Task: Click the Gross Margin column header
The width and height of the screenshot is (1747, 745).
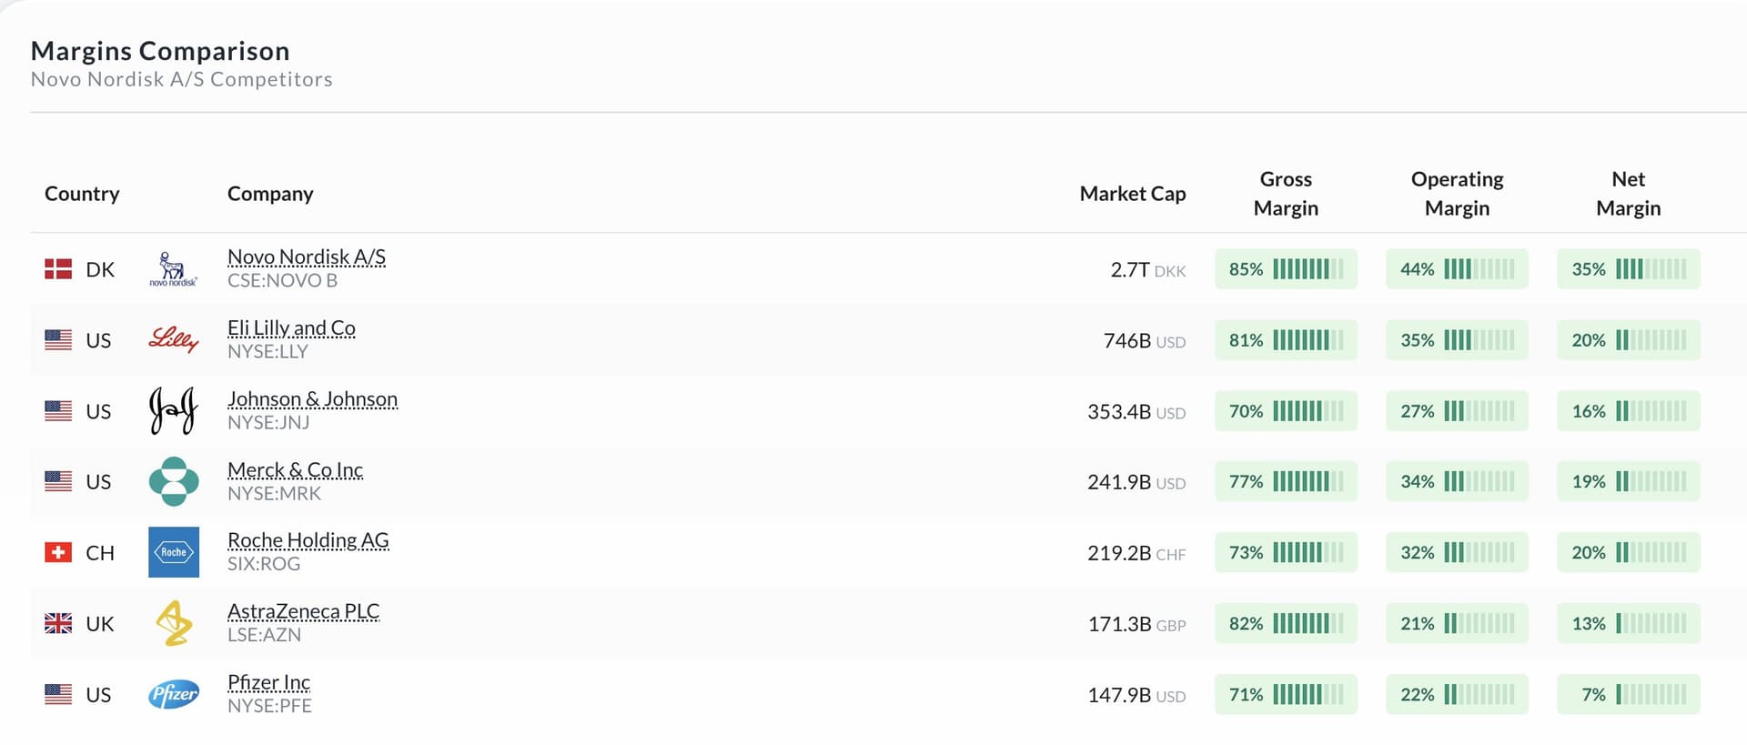Action: (x=1285, y=194)
